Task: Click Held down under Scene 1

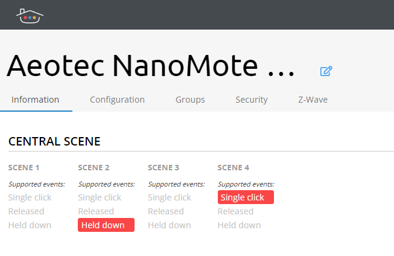Action: [30, 225]
